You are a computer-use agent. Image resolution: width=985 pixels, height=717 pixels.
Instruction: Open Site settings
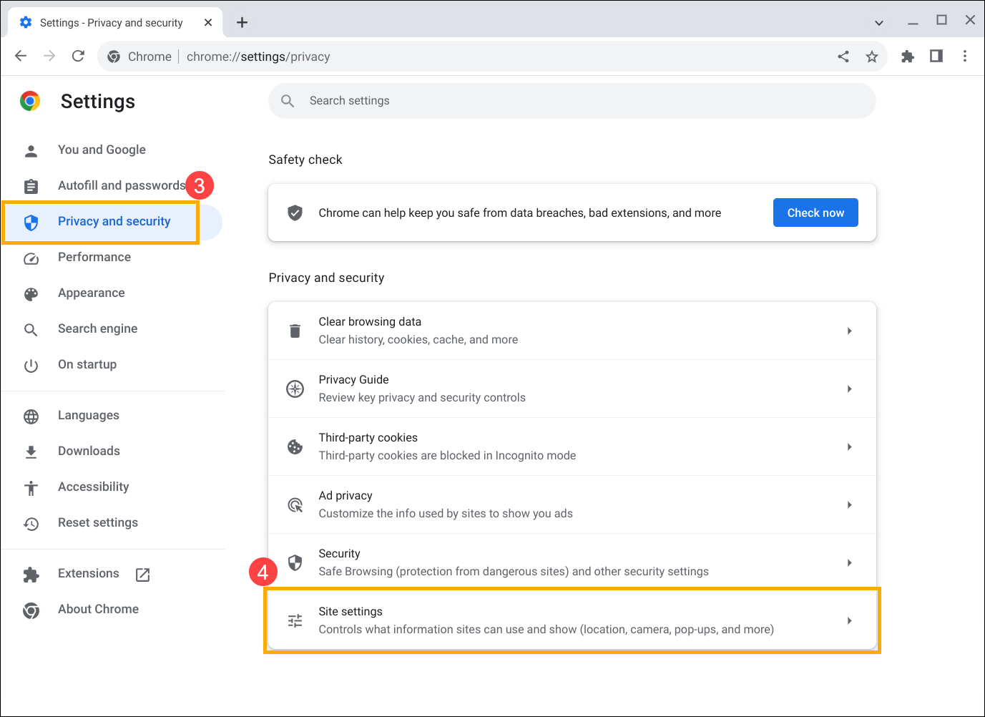[x=572, y=620]
